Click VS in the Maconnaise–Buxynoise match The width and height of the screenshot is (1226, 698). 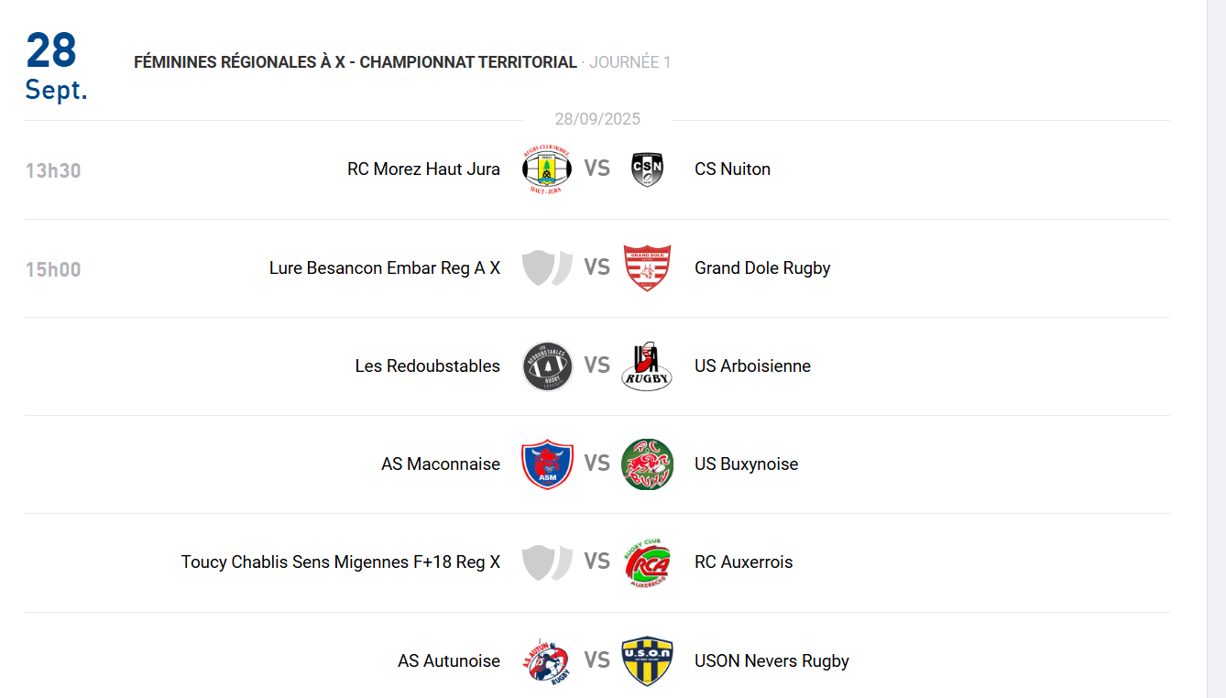(597, 464)
